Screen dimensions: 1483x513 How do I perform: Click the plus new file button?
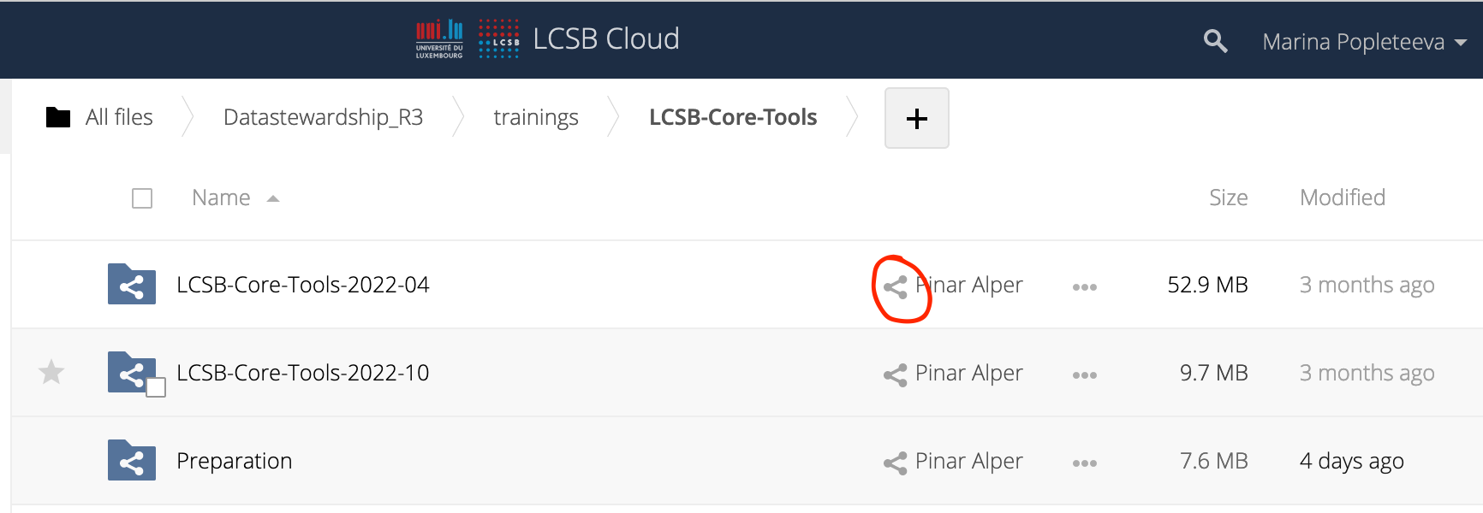coord(916,118)
